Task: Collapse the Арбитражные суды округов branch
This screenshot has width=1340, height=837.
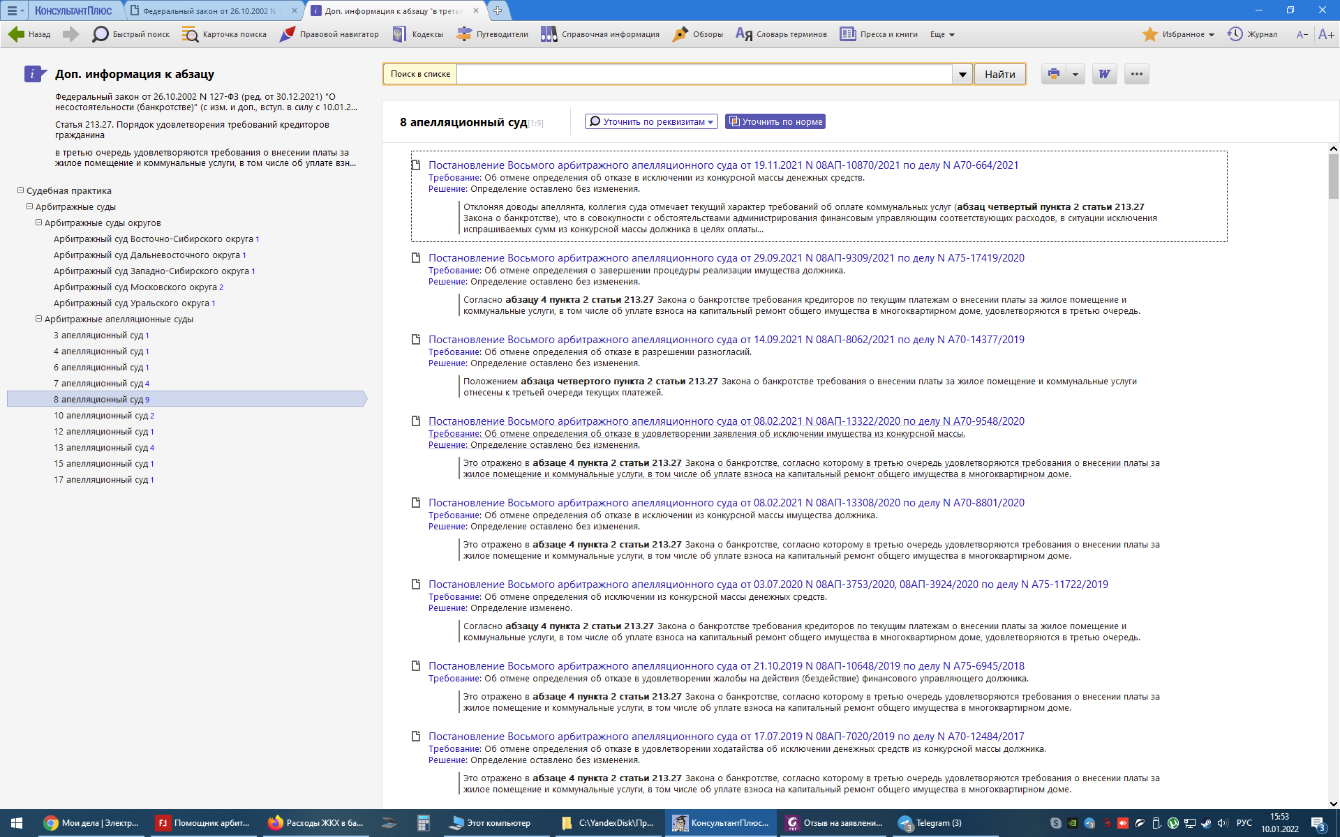Action: [x=39, y=223]
